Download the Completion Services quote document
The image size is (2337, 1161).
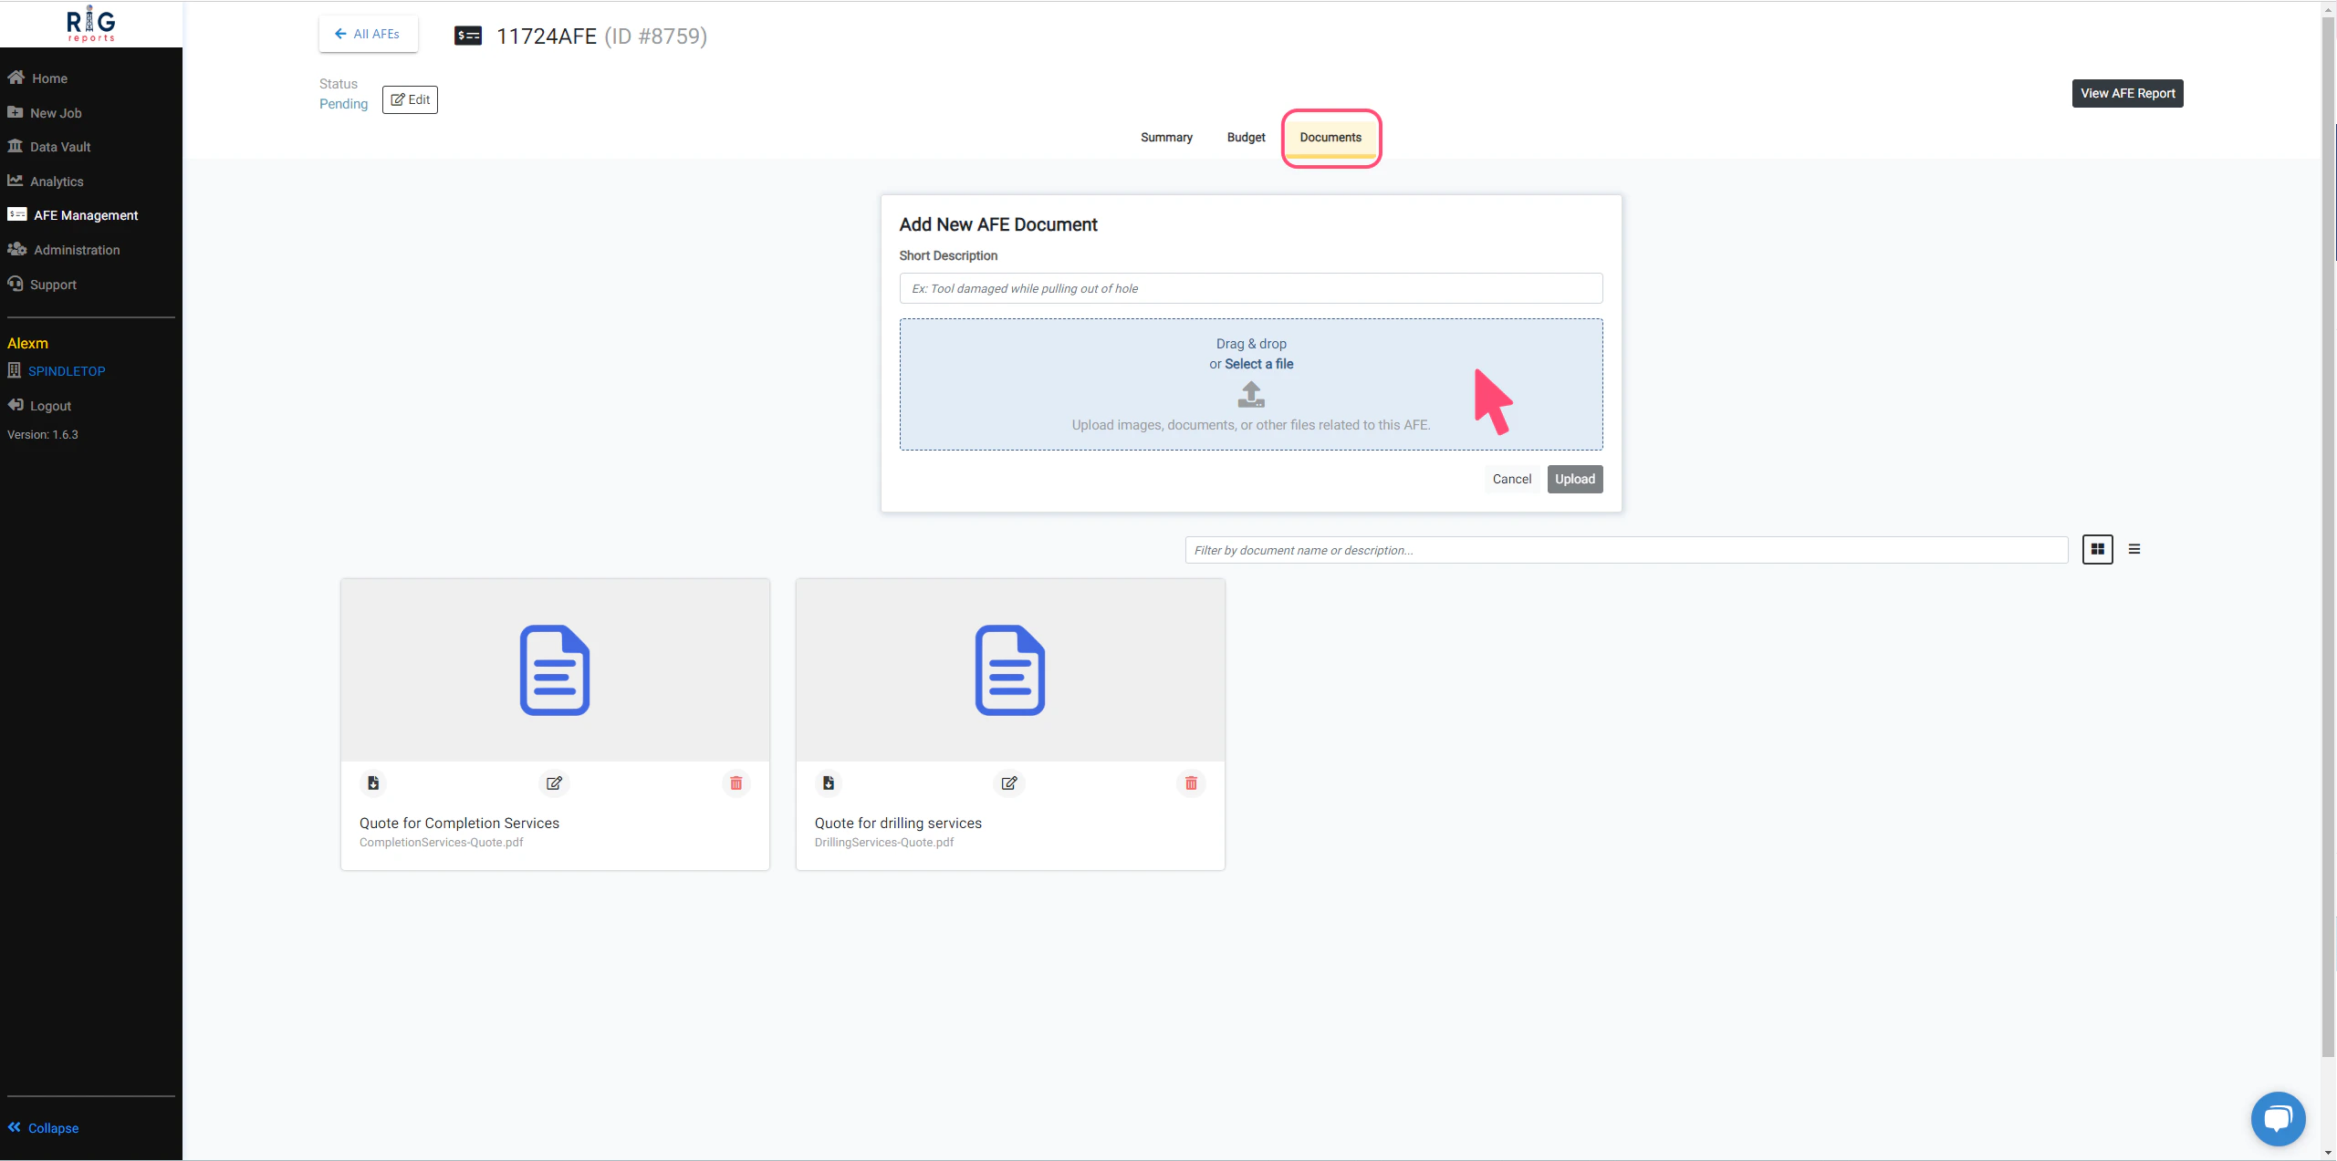pyautogui.click(x=373, y=783)
